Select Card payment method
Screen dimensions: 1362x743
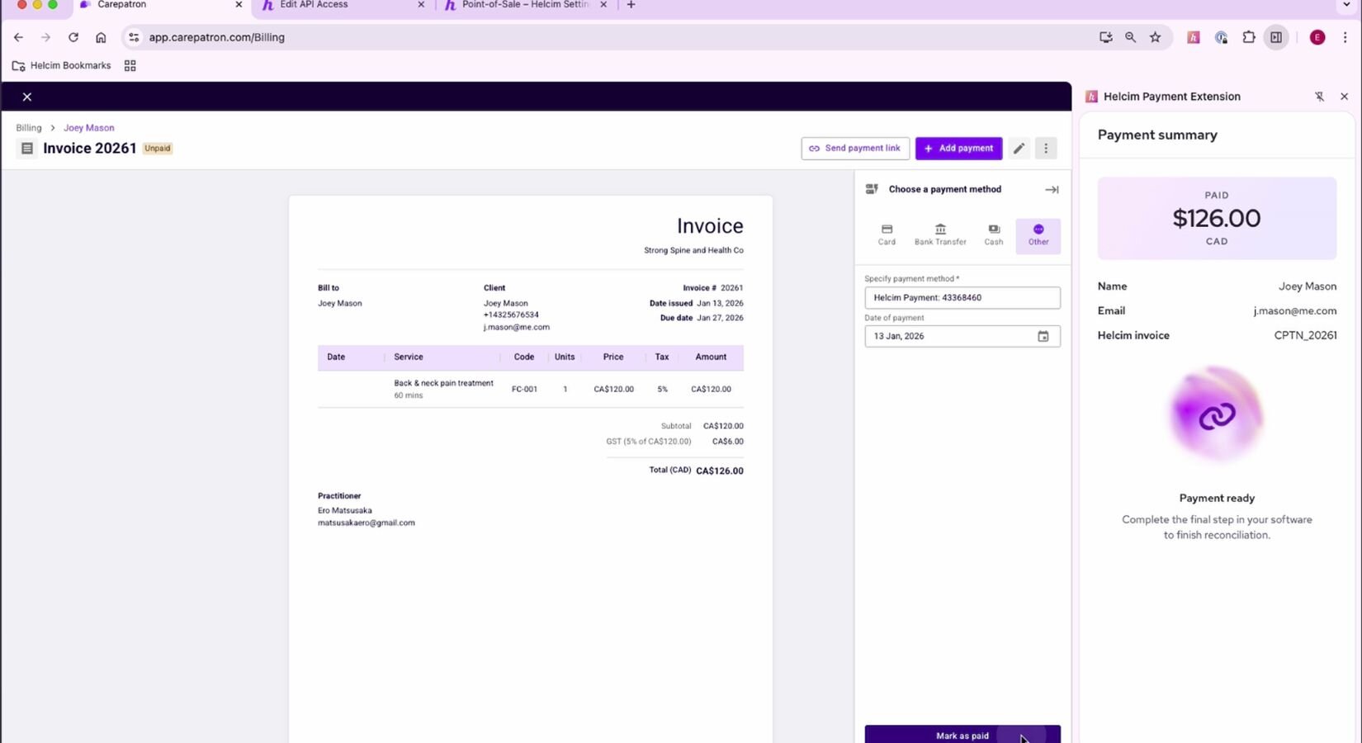tap(887, 235)
